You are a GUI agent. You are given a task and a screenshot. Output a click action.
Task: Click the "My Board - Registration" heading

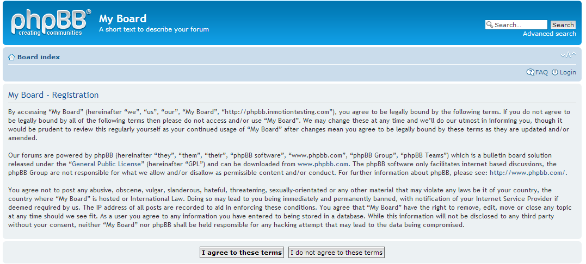pos(53,95)
